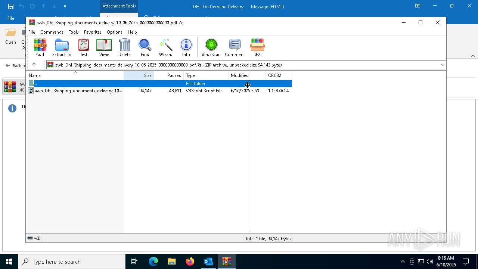This screenshot has height=269, width=478.
Task: Open the Find magnifier tool
Action: coord(145,47)
